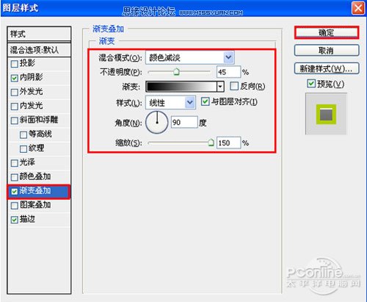Image resolution: width=367 pixels, height=302 pixels.
Task: Select the 投影 list entry label
Action: tap(27, 63)
